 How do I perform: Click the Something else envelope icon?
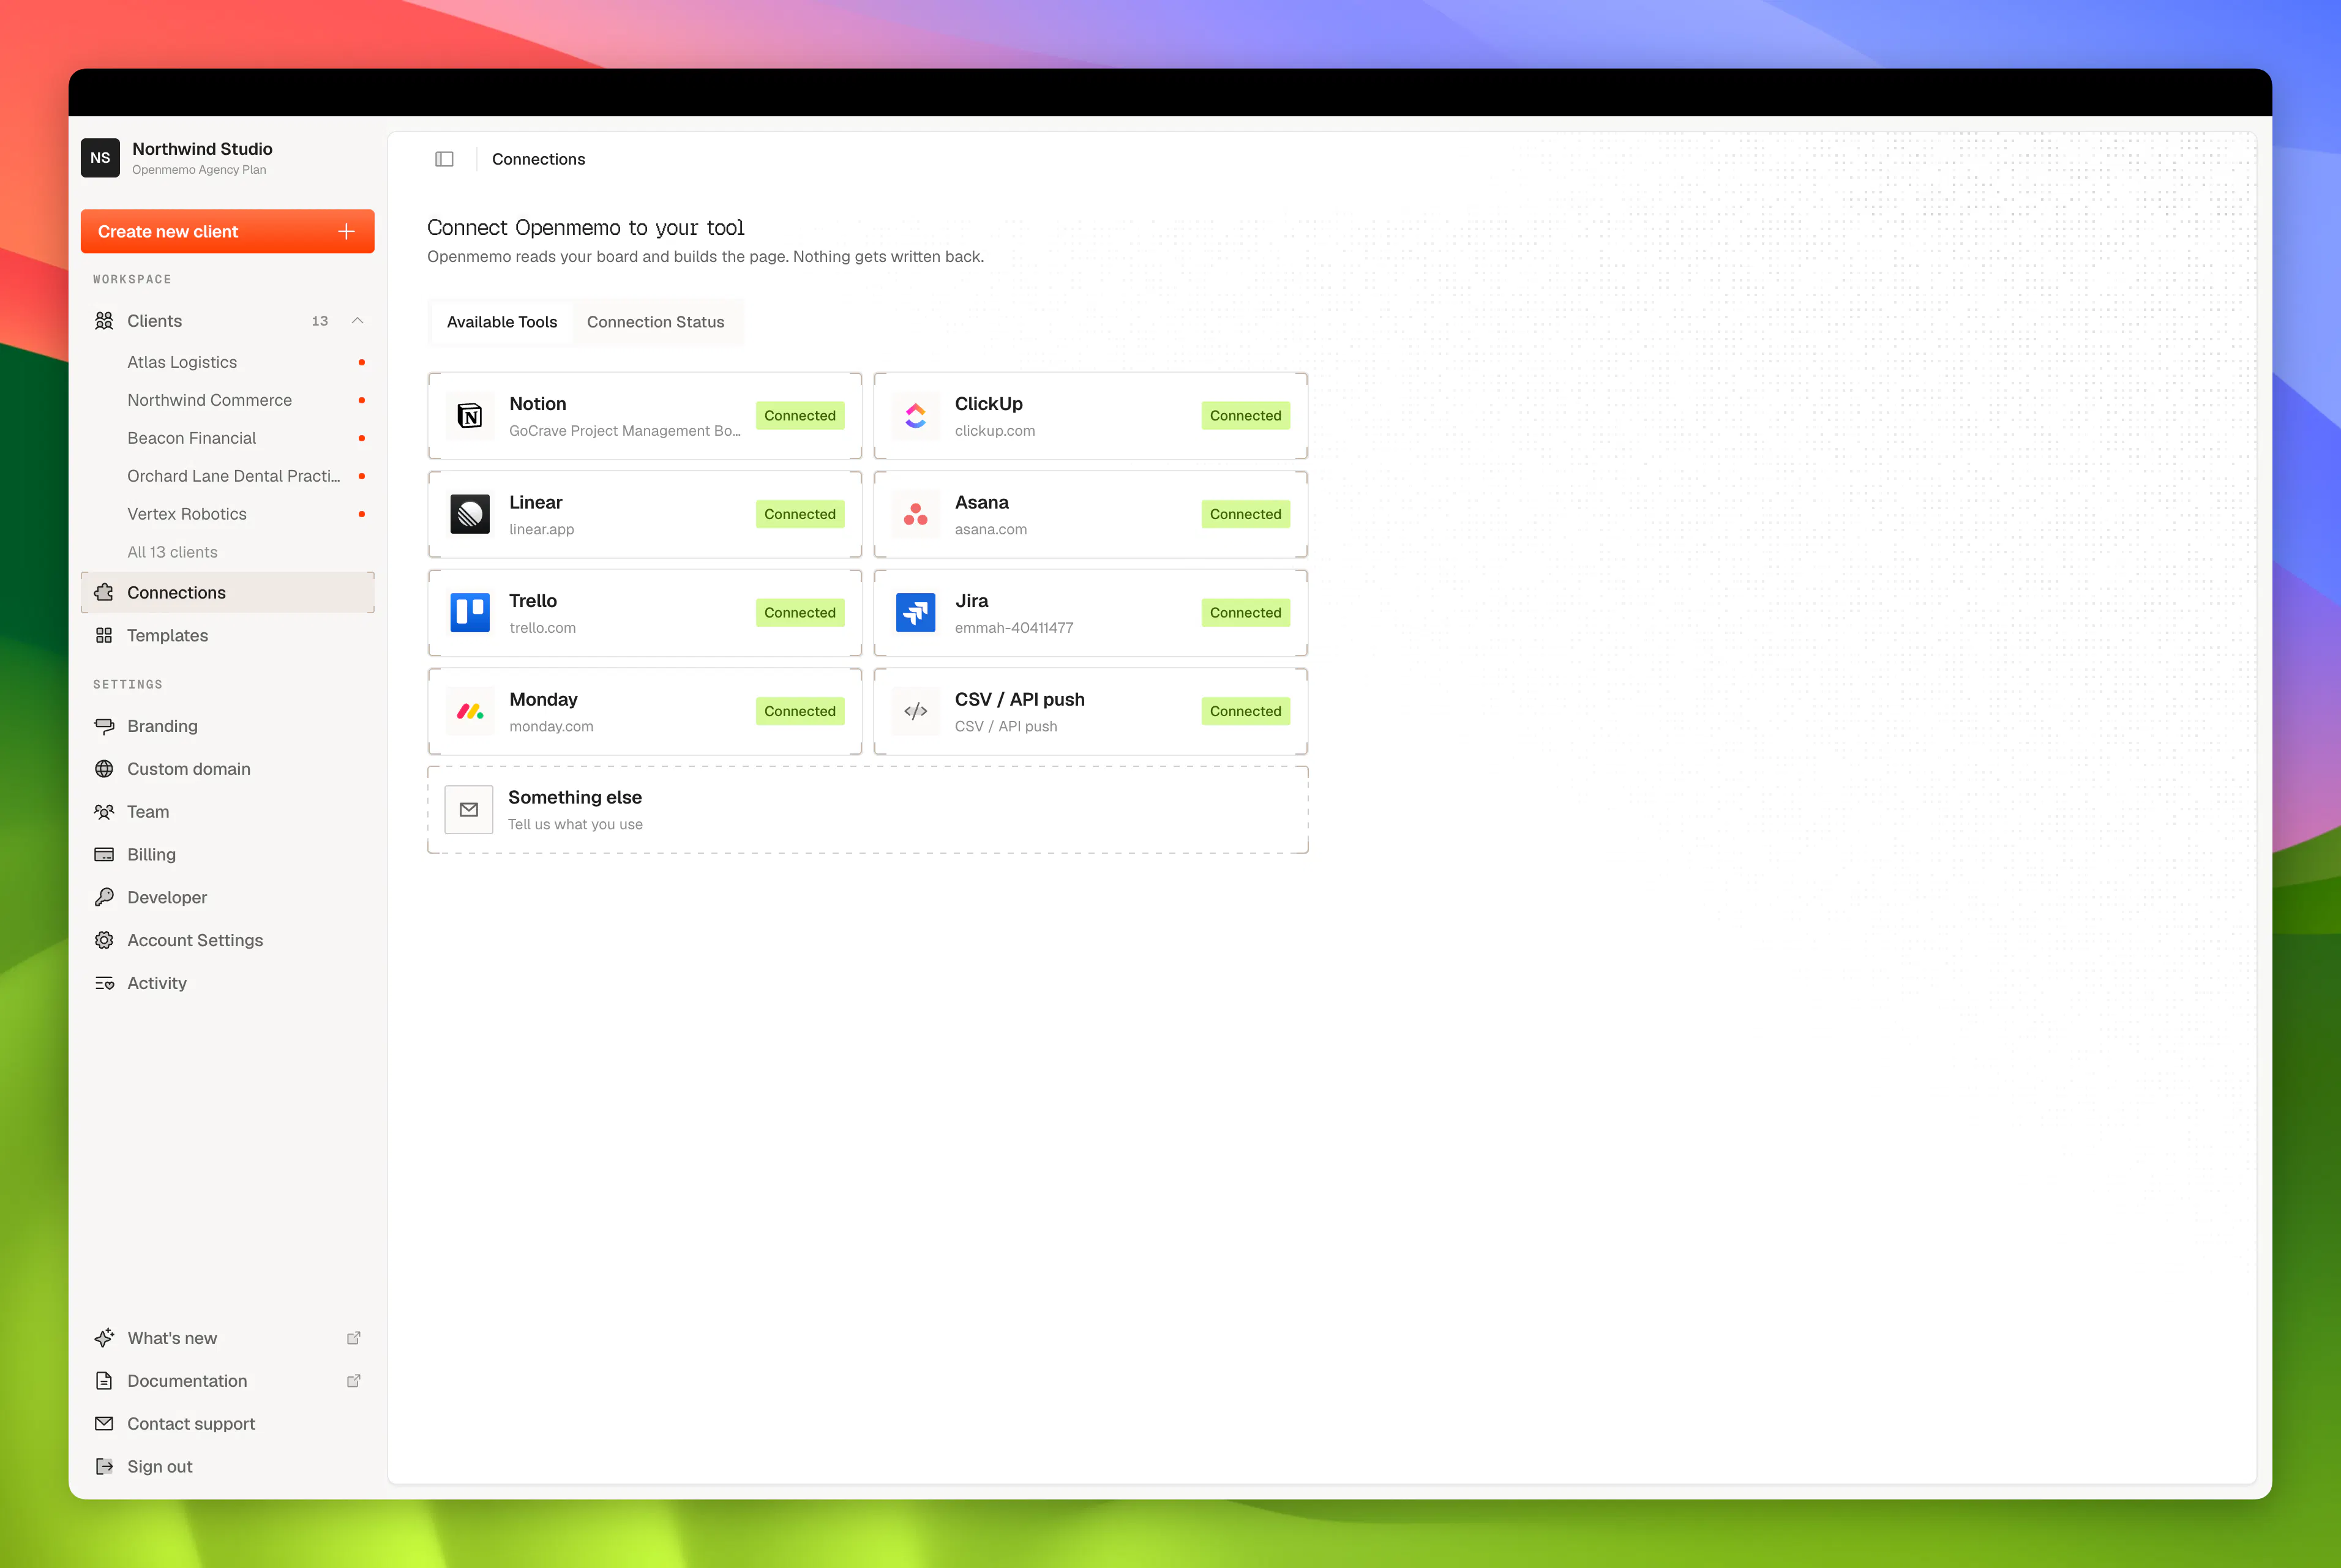pos(469,810)
